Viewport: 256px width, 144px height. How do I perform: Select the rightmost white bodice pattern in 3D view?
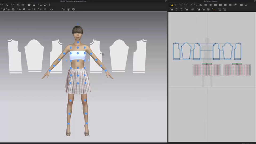pyautogui.click(x=139, y=56)
